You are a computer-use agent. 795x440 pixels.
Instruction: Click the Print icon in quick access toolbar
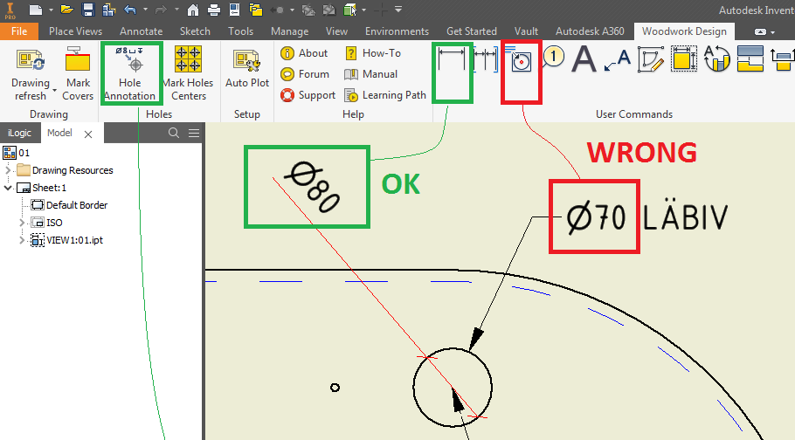pos(214,10)
